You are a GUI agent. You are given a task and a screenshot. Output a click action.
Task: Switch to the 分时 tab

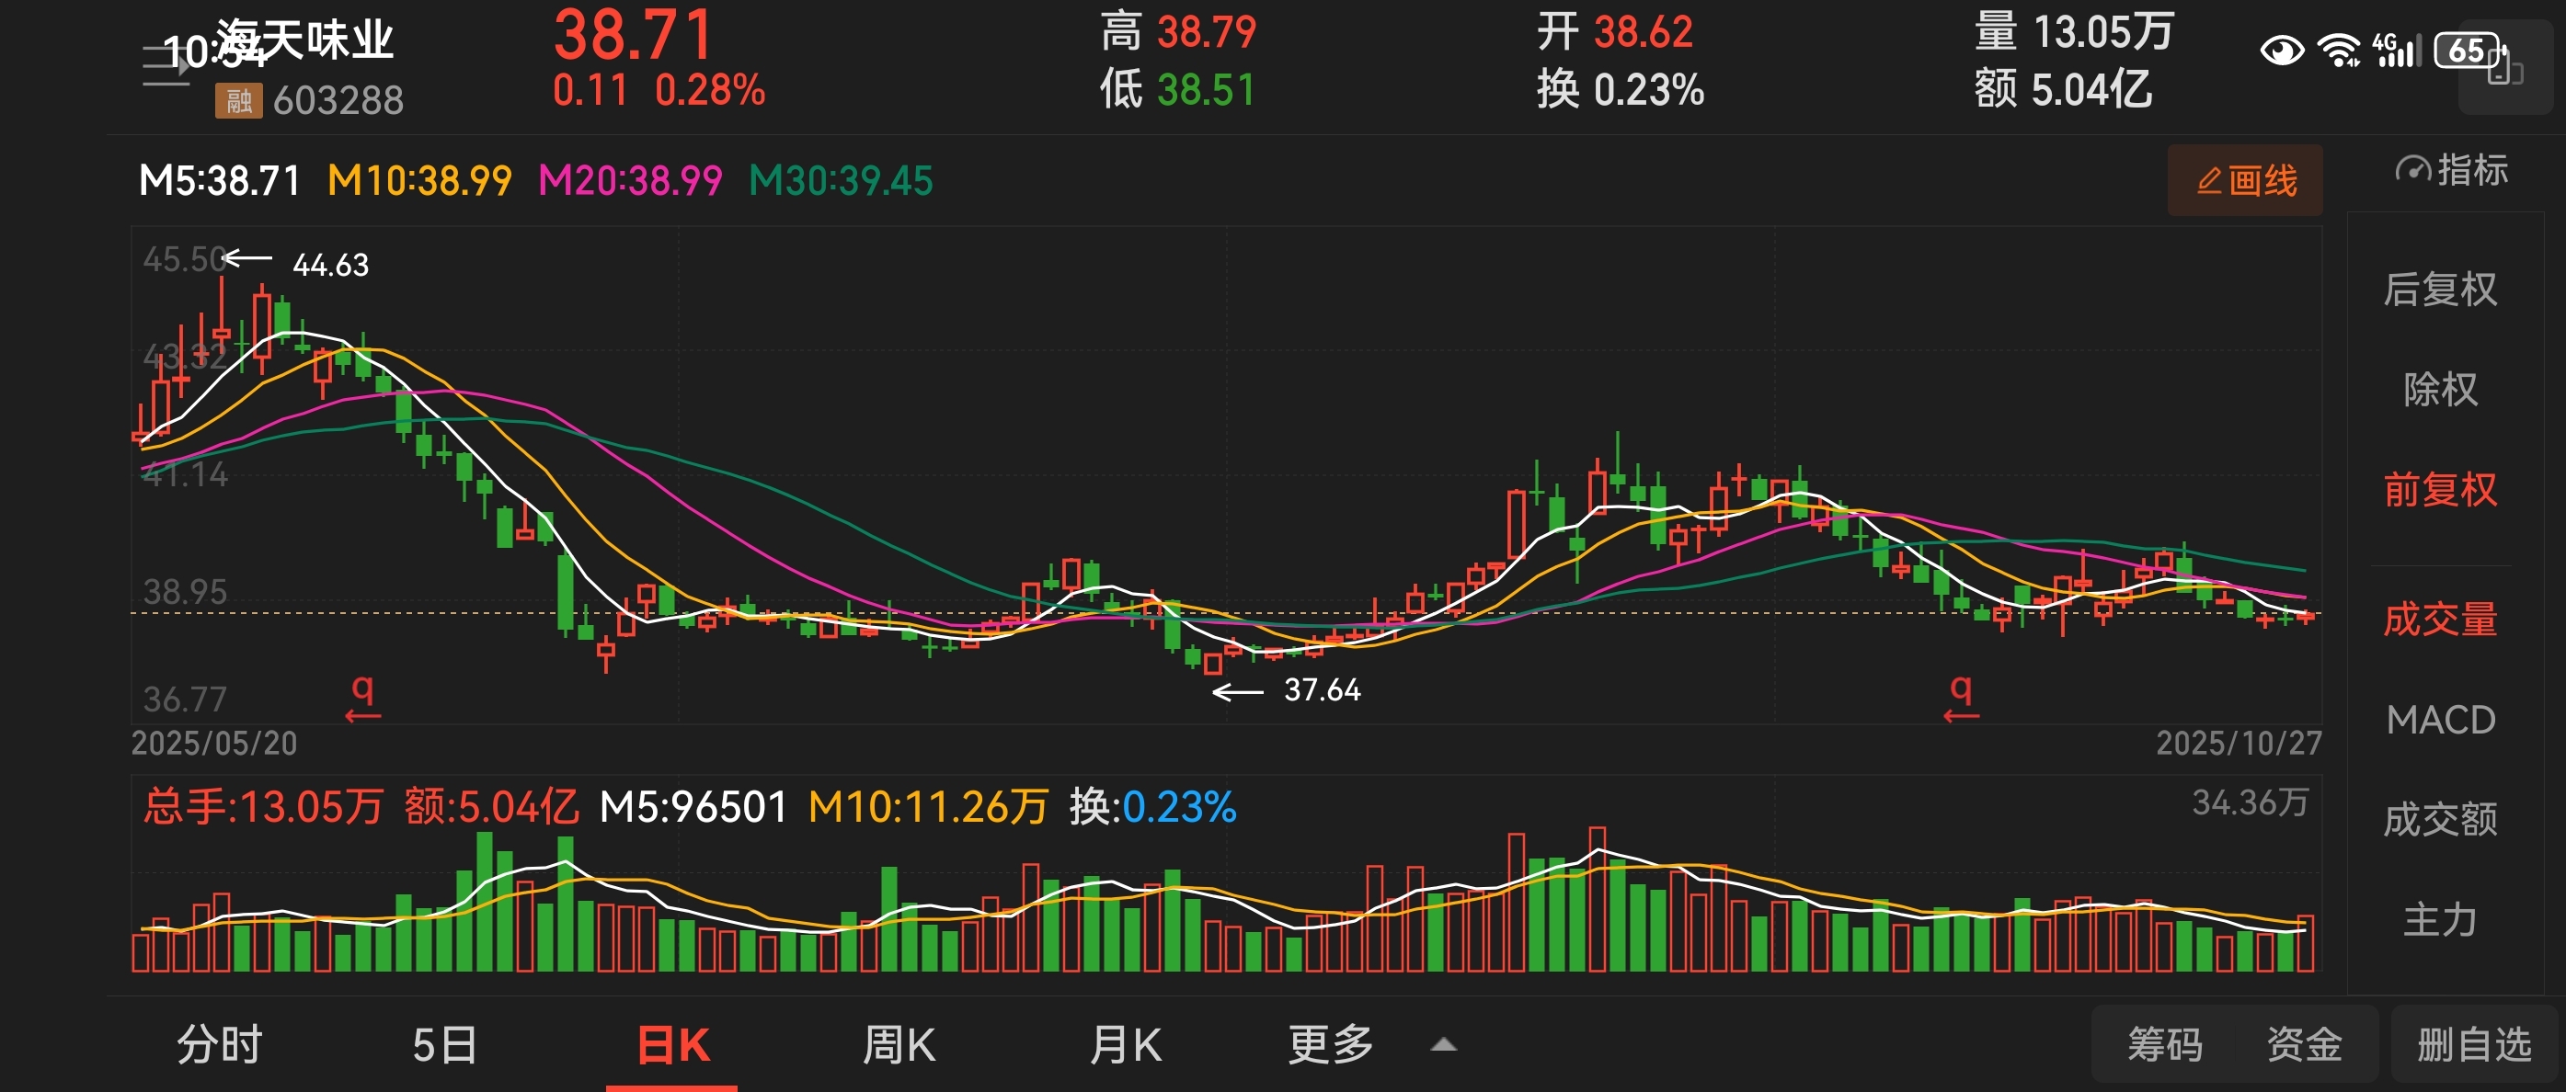219,1044
